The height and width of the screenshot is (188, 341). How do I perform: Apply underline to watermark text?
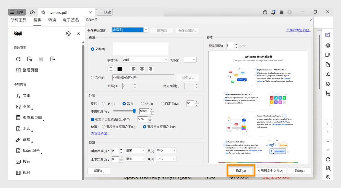pyautogui.click(x=111, y=69)
